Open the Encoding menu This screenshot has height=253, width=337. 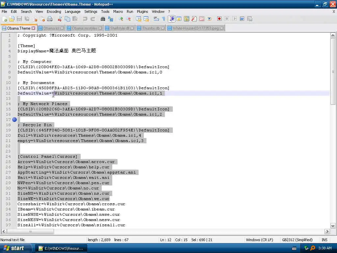54,12
